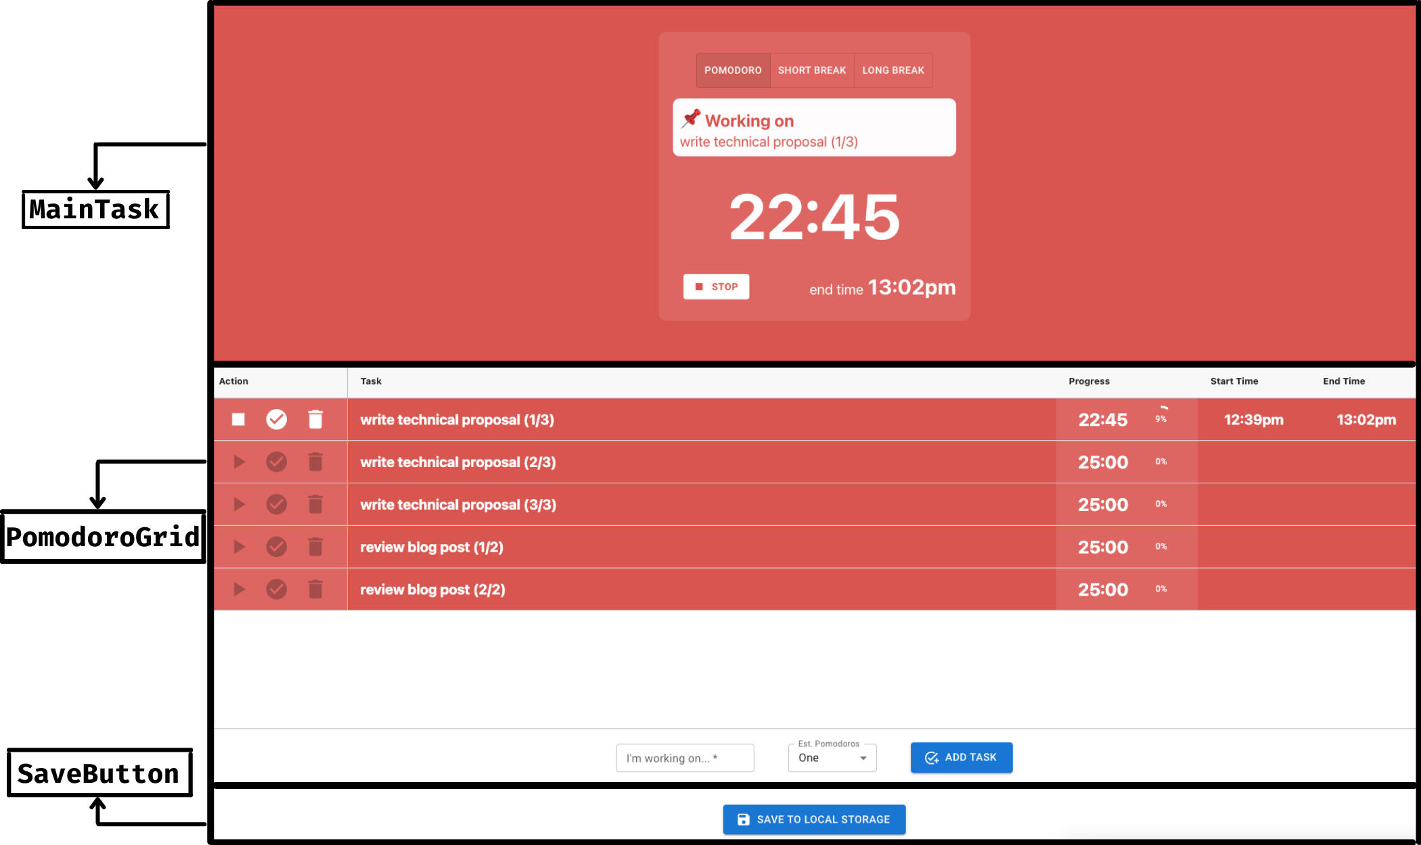Play the review blog post (1/2) task
1421x845 pixels.
(239, 547)
